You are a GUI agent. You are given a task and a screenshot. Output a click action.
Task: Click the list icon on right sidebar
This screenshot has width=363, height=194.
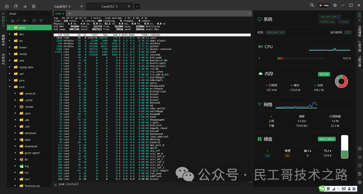pyautogui.click(x=360, y=157)
